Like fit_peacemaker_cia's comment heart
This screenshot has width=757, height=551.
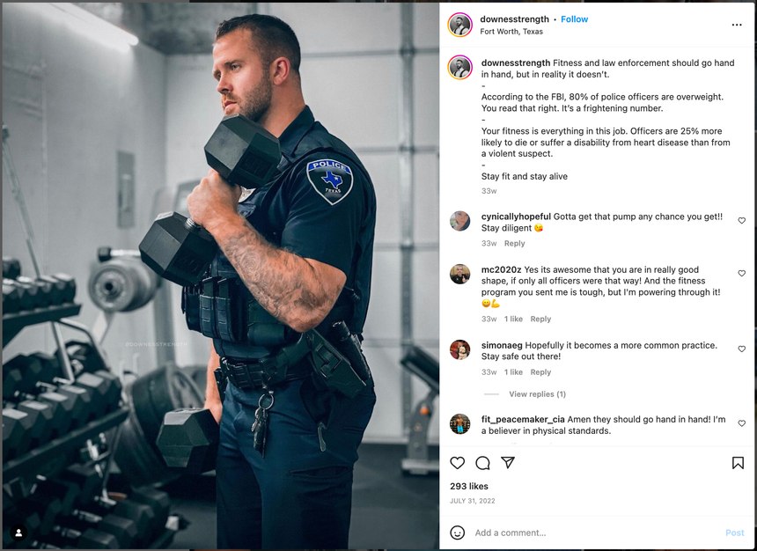click(741, 423)
